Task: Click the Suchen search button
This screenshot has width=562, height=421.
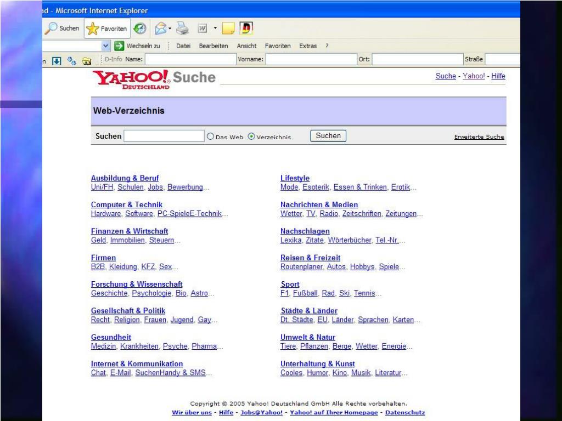Action: coord(328,136)
